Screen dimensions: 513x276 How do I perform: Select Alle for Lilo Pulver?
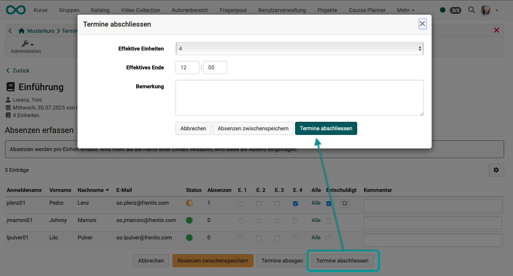click(316, 237)
